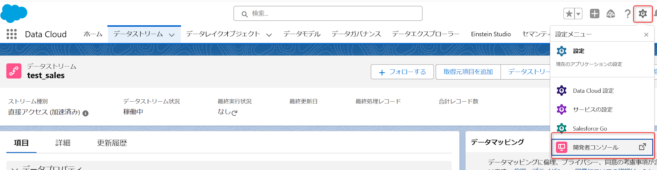Open the データエクスプローラー tab
The width and height of the screenshot is (657, 170).
[x=426, y=34]
